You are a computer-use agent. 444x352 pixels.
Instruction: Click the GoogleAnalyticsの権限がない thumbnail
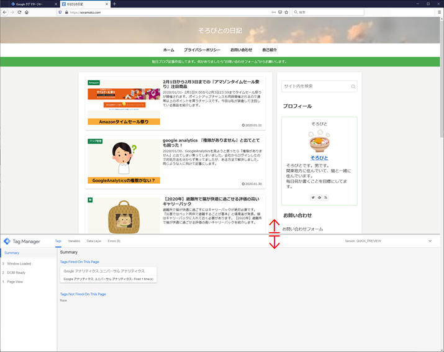click(124, 161)
